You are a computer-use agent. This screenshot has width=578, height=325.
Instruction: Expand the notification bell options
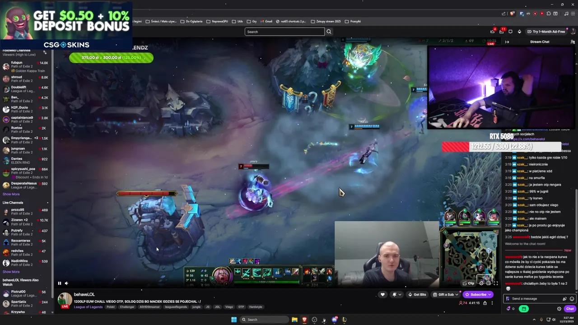pos(400,294)
